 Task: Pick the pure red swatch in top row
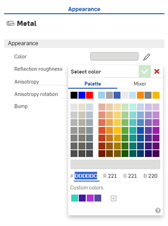click(x=90, y=95)
